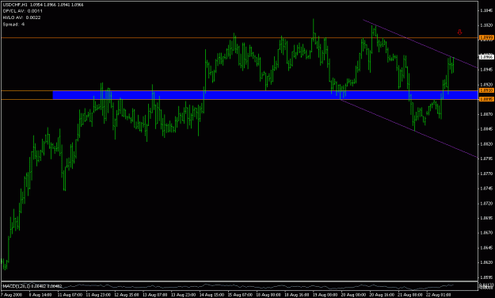Image resolution: width=495 pixels, height=298 pixels.
Task: Click the 11 Aug 23:00 time label
Action: (98, 295)
